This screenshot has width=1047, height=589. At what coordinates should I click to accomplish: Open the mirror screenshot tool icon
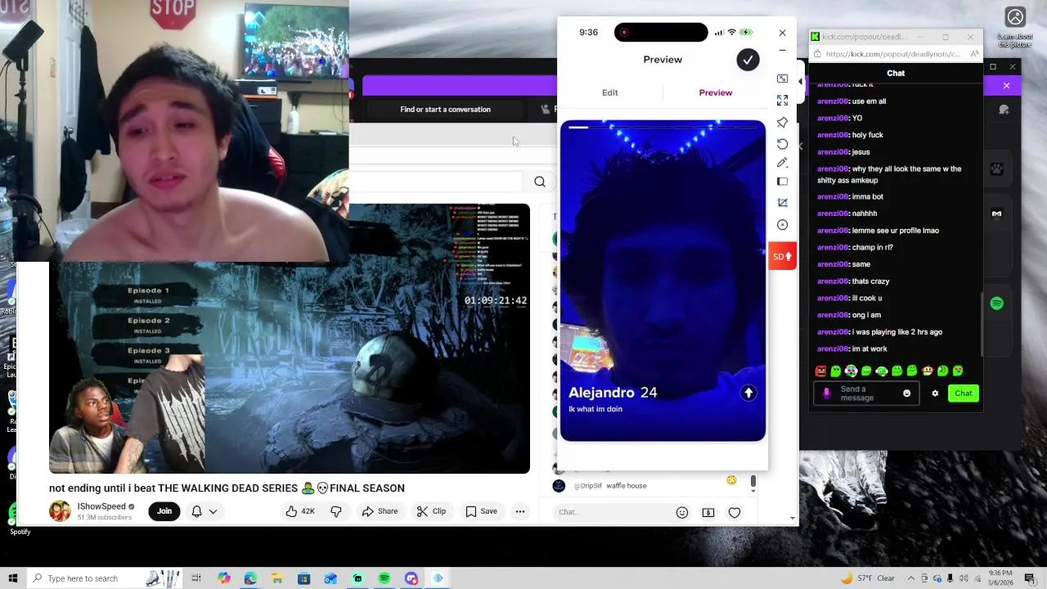(783, 79)
